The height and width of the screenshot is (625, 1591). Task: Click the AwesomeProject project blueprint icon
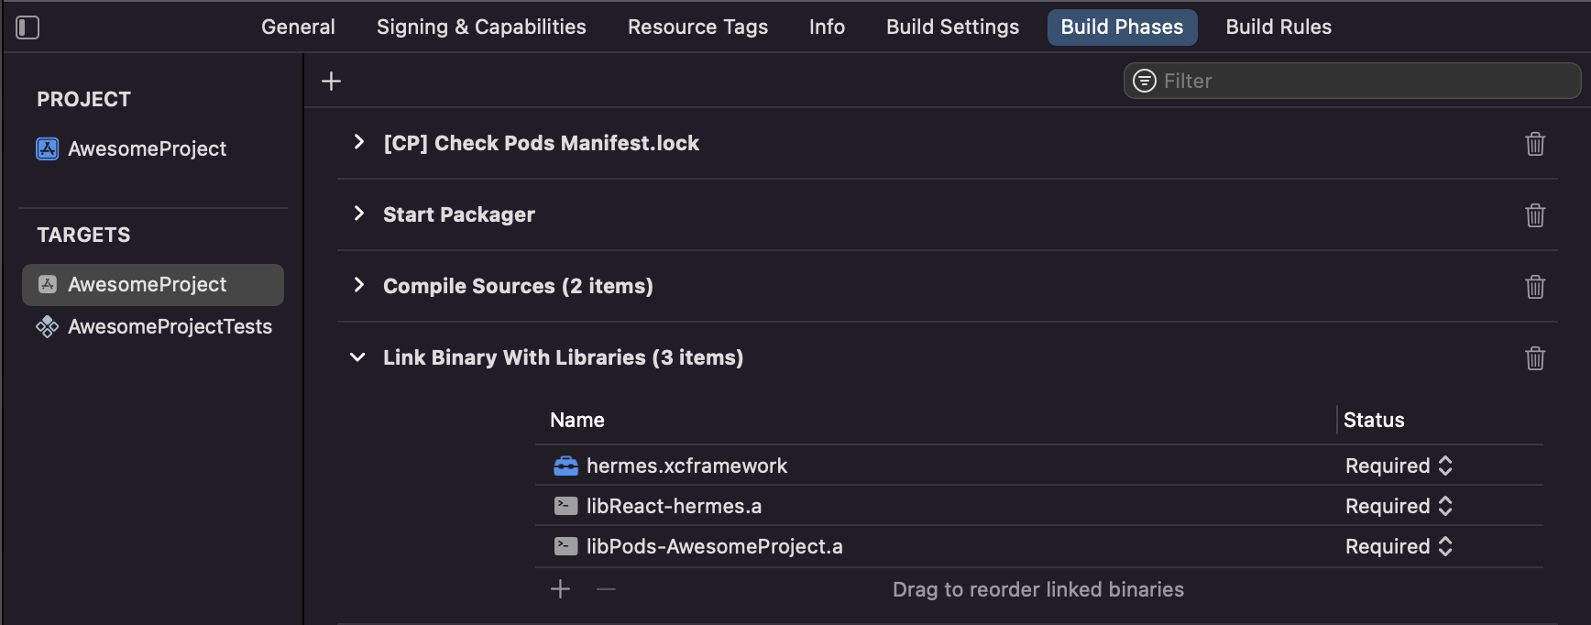[x=48, y=148]
